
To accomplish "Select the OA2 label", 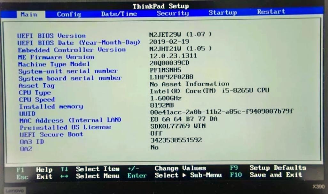I will point(26,149).
